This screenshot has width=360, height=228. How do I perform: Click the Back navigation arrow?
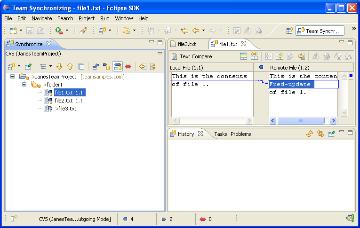point(196,31)
